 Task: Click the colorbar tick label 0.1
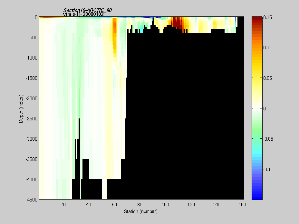pyautogui.click(x=266, y=48)
